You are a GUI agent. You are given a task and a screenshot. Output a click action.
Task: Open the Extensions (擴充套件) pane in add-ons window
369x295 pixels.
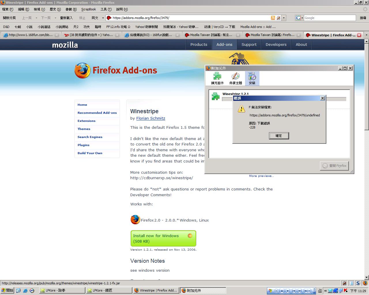pyautogui.click(x=217, y=78)
